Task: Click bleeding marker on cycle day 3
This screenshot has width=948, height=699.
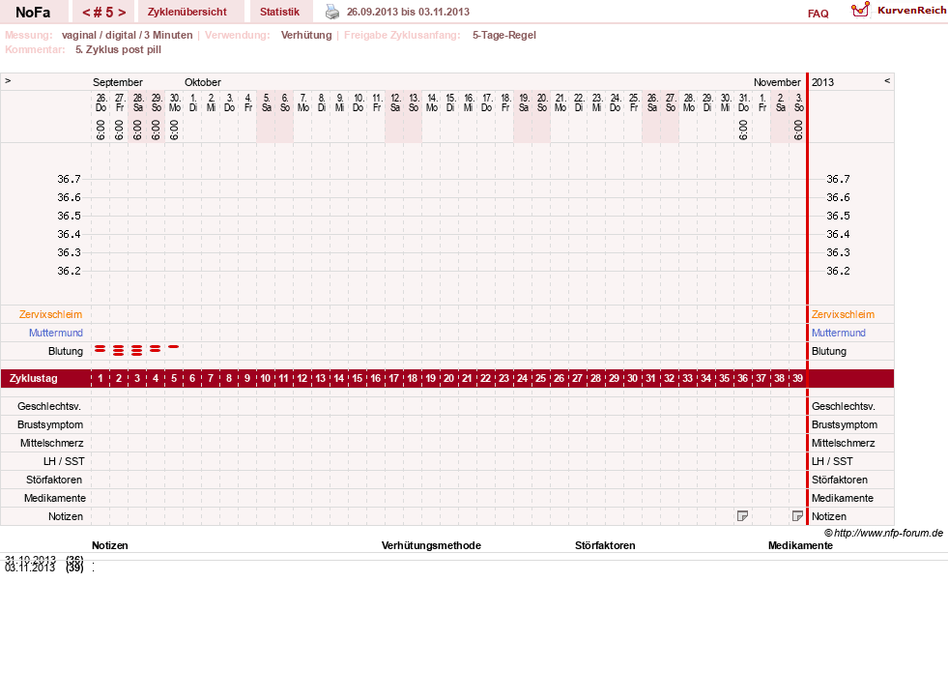Action: pyautogui.click(x=137, y=350)
